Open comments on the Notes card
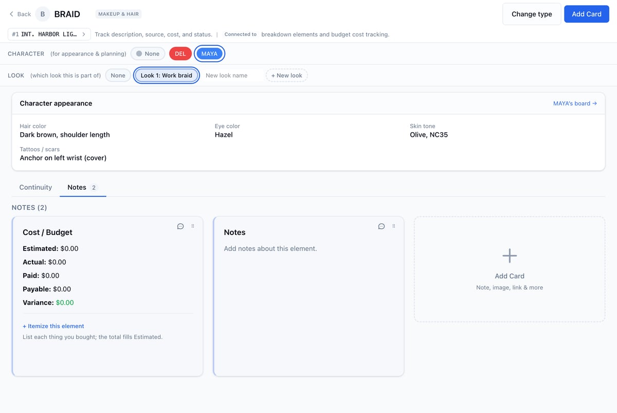Image resolution: width=617 pixels, height=413 pixels. 382,226
